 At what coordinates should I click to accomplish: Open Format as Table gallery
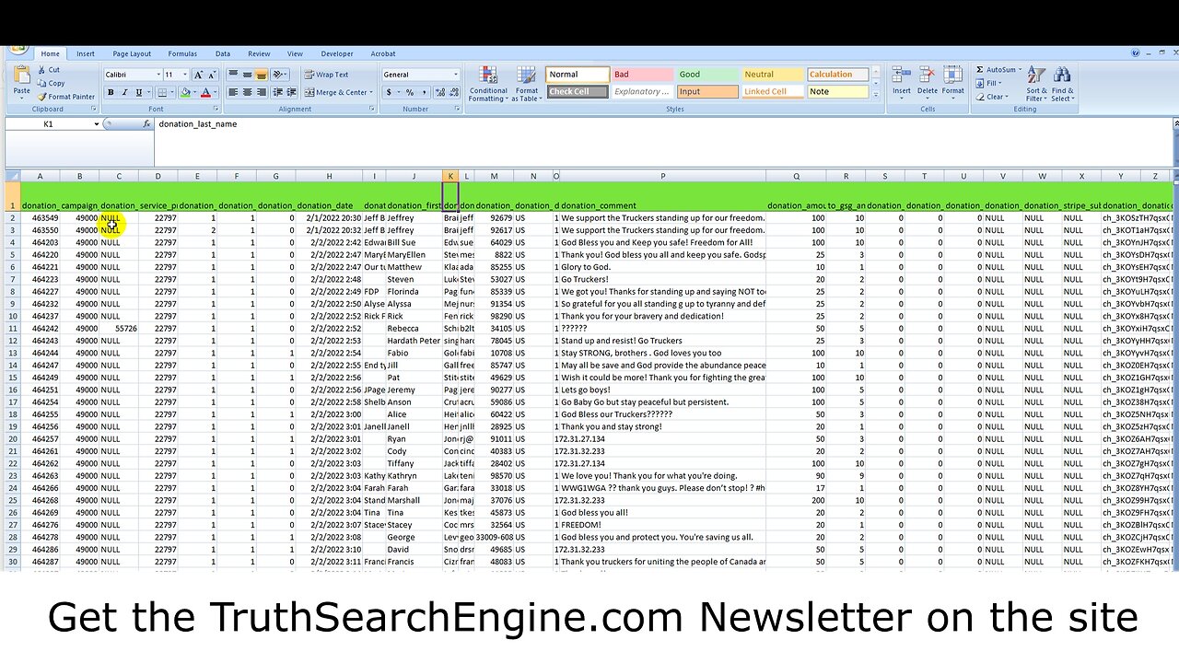pyautogui.click(x=527, y=84)
